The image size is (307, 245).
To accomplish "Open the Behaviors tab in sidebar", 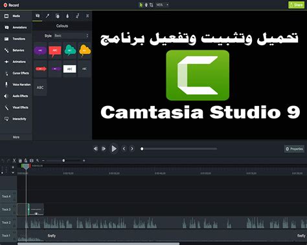I will 16,50.
